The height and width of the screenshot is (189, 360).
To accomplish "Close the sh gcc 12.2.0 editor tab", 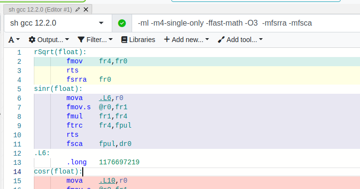I will click(x=86, y=9).
